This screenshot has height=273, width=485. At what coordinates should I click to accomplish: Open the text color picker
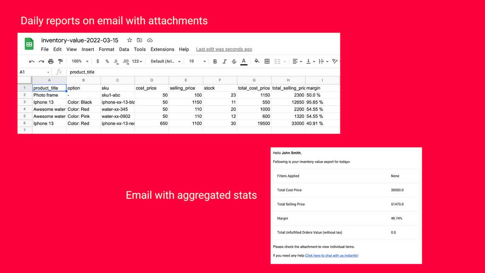[x=244, y=61]
